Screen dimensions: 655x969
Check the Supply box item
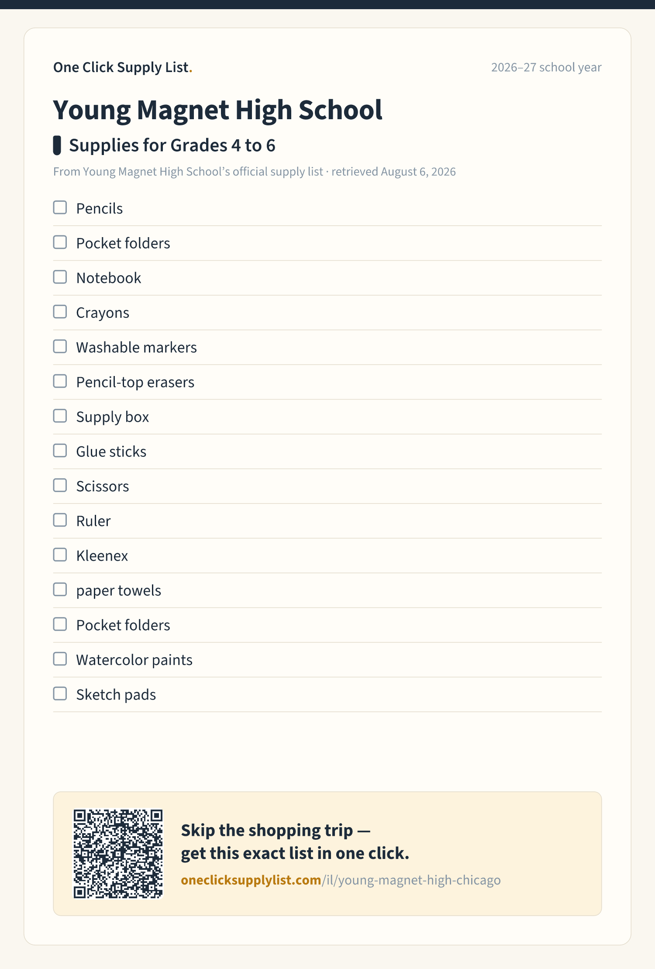click(60, 416)
